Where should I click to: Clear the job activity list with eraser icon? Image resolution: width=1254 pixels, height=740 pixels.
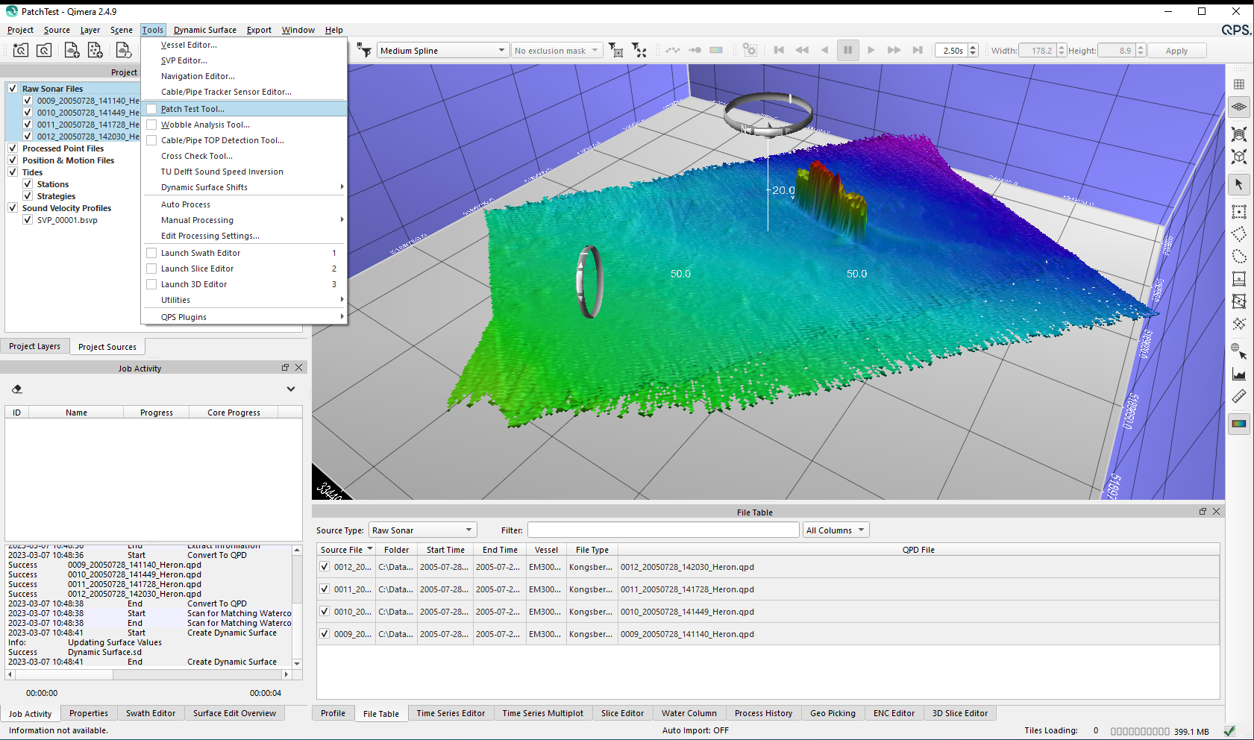(x=17, y=389)
